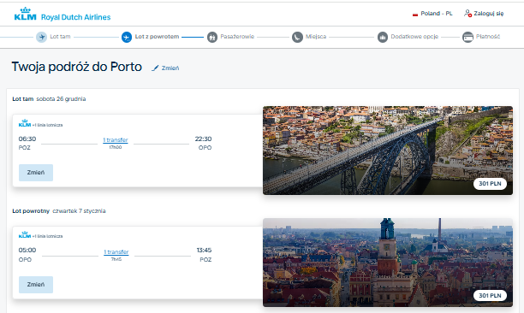
Task: Click the Płatność credit card icon
Action: click(467, 37)
